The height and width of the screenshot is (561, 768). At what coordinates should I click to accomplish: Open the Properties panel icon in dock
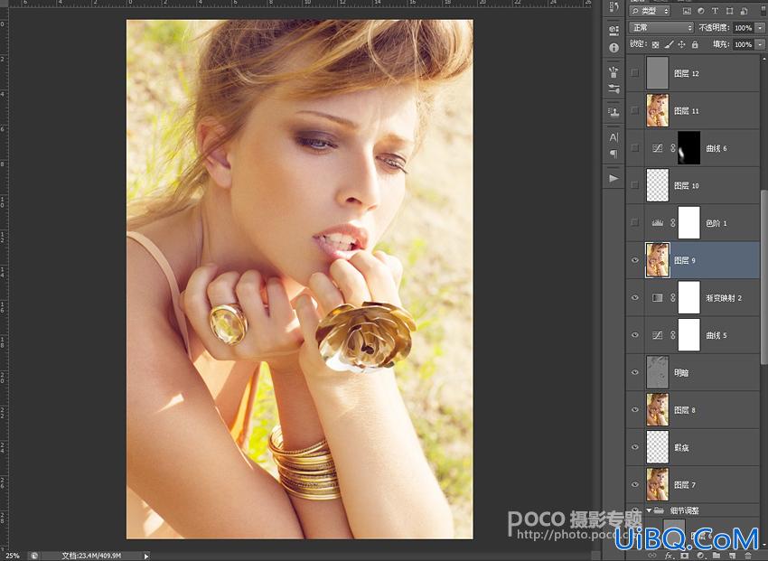coord(613,31)
